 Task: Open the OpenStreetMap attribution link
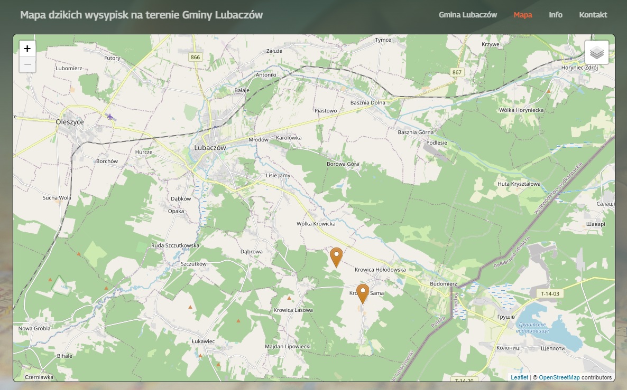click(559, 377)
